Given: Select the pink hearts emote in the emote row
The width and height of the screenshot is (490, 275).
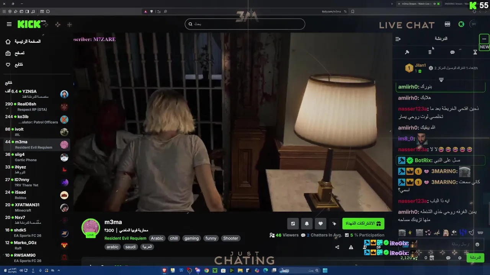Looking at the screenshot, I should 428,232.
